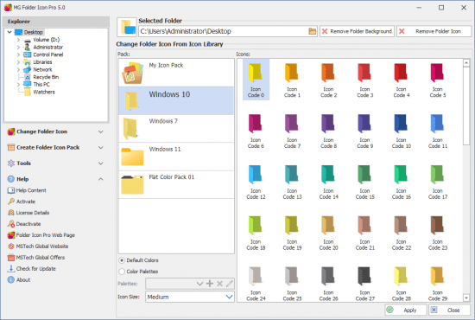The width and height of the screenshot is (475, 320).
Task: Select Flat Color Pack 01
Action: click(x=176, y=184)
